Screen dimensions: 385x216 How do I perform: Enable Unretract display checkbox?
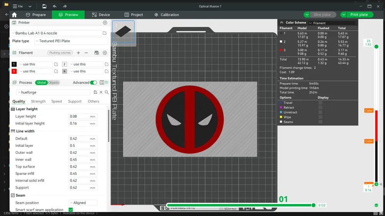point(320,112)
